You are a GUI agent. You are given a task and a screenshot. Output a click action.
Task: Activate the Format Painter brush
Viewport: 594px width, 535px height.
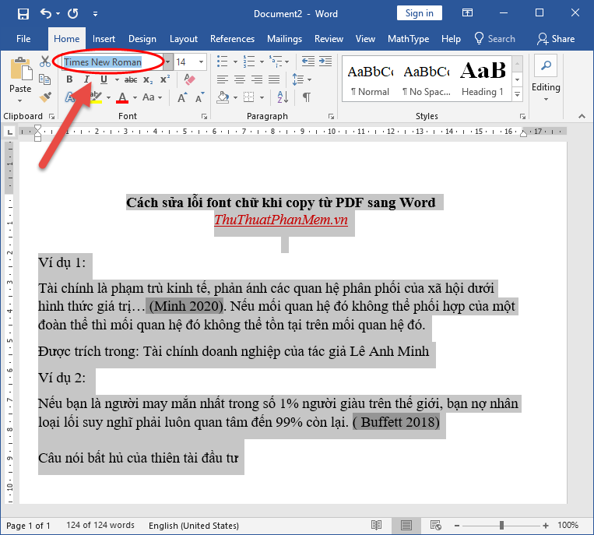click(45, 97)
